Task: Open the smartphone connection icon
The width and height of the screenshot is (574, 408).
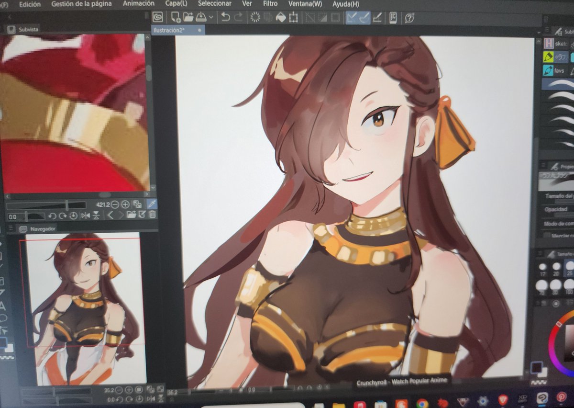Action: tap(393, 17)
